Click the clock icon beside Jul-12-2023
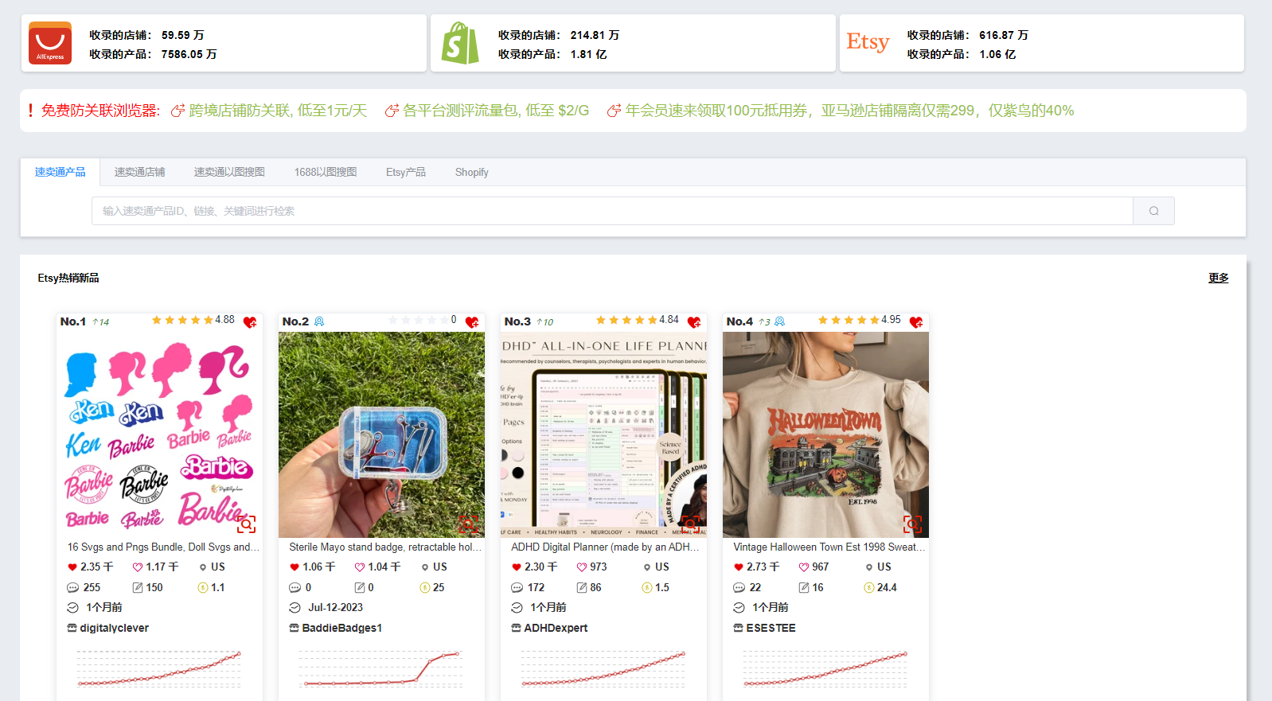 (295, 607)
